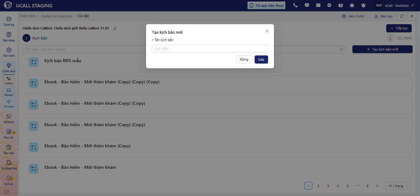Go to page 9

367,186
